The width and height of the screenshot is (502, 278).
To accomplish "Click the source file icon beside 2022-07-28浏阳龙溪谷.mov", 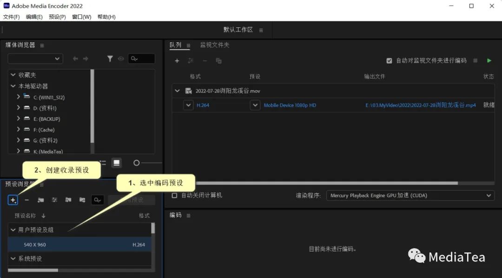I will coord(189,91).
